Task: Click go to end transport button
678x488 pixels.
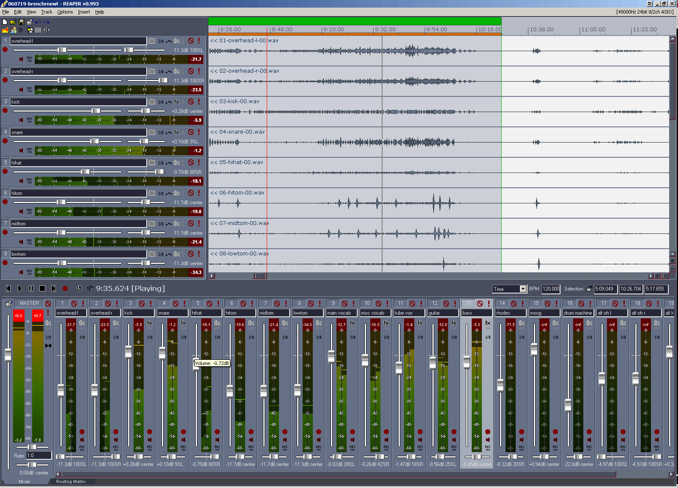Action: (x=54, y=288)
